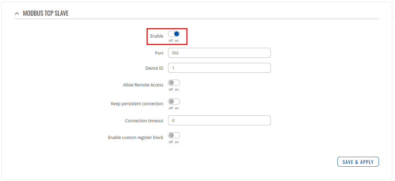The height and width of the screenshot is (181, 395).
Task: Focus the Device ID text field
Action: 219,68
